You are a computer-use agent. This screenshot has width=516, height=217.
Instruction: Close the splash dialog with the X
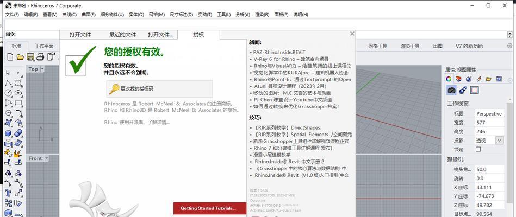click(x=352, y=34)
